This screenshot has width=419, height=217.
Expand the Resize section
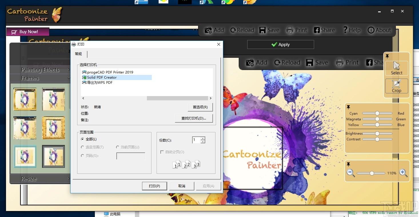tap(40, 179)
